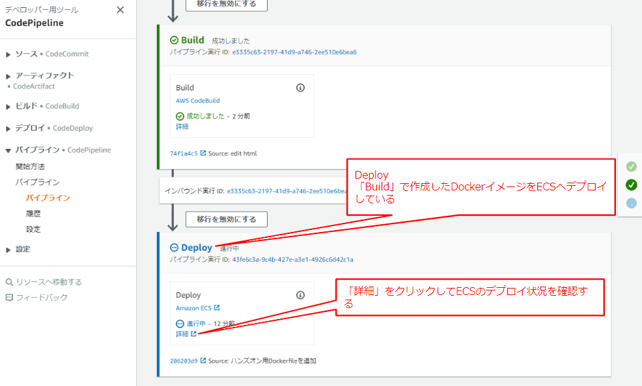Click the リソースへ移動する search icon
The image size is (642, 386).
point(9,282)
